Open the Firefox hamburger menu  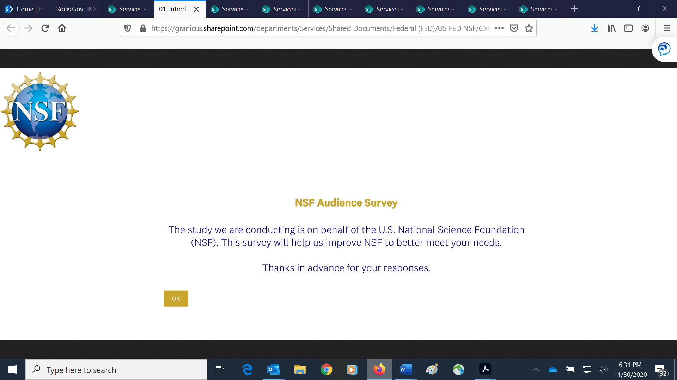(x=667, y=28)
